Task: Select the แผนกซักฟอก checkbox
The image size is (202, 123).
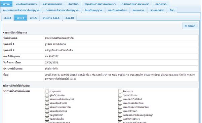Action: [120, 111]
